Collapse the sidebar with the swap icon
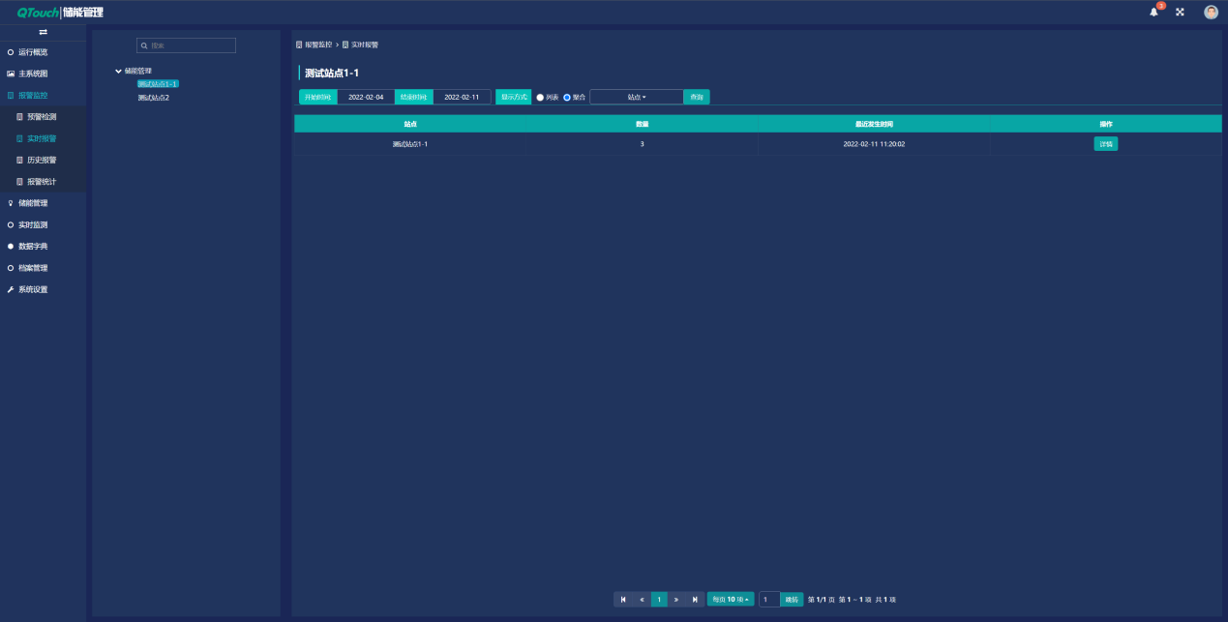 pos(43,33)
